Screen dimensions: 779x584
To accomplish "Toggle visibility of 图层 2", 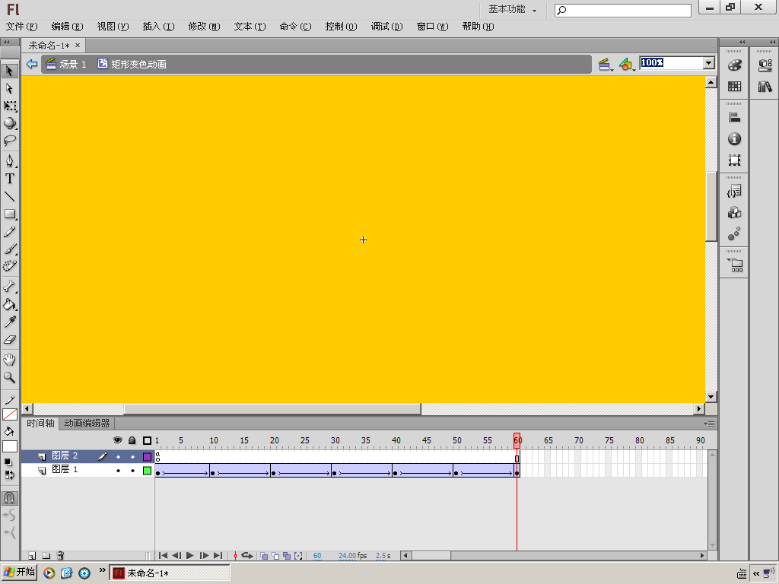I will point(118,456).
